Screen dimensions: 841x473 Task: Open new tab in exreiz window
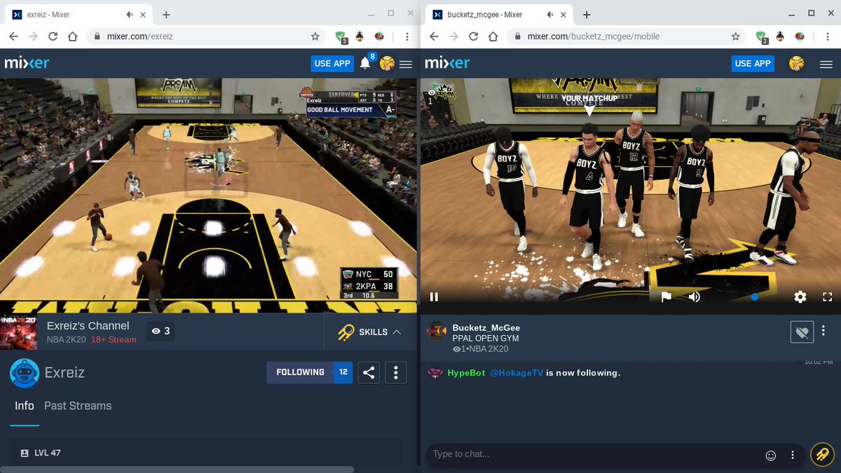click(x=166, y=14)
